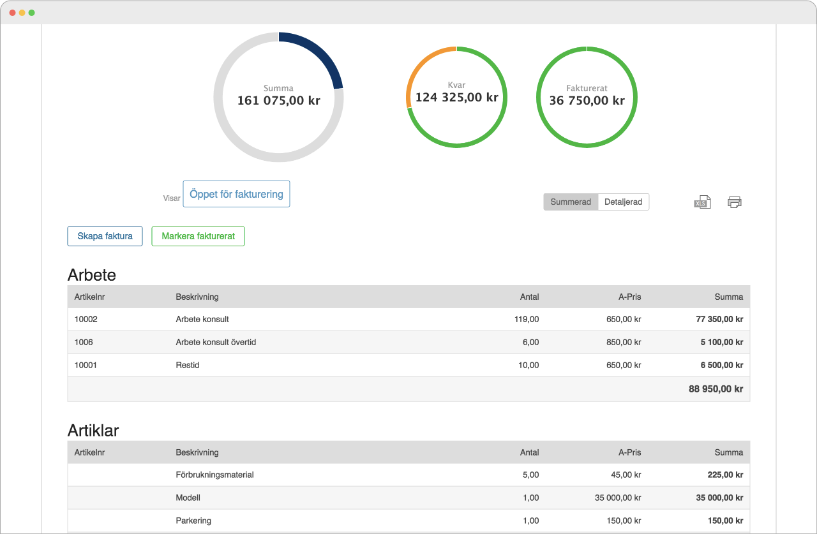Switch to Summerad view
Viewport: 817px width, 534px height.
[x=571, y=202]
